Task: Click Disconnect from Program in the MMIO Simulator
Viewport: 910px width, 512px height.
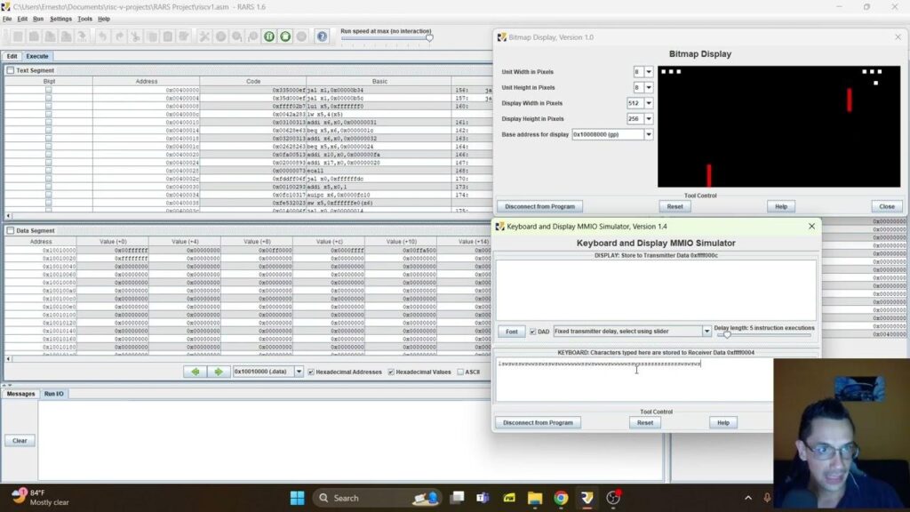Action: pos(538,422)
